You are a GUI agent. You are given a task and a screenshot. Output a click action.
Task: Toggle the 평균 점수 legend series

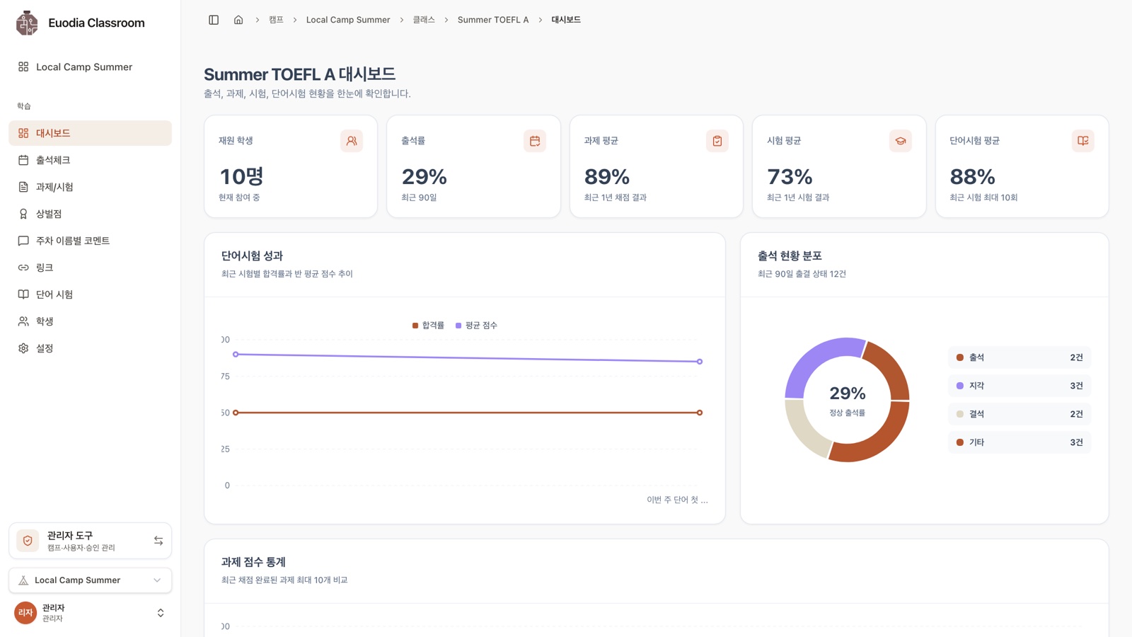click(x=476, y=326)
